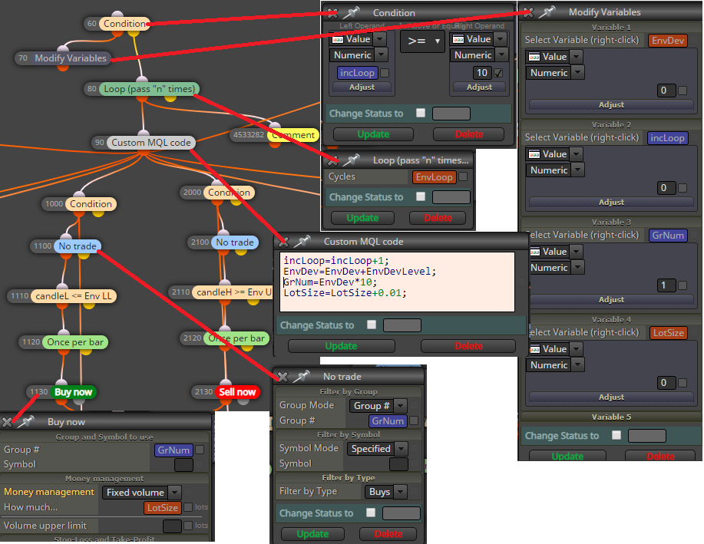The width and height of the screenshot is (704, 544).
Task: Click the Value icon under Variable 1
Action: (x=534, y=57)
